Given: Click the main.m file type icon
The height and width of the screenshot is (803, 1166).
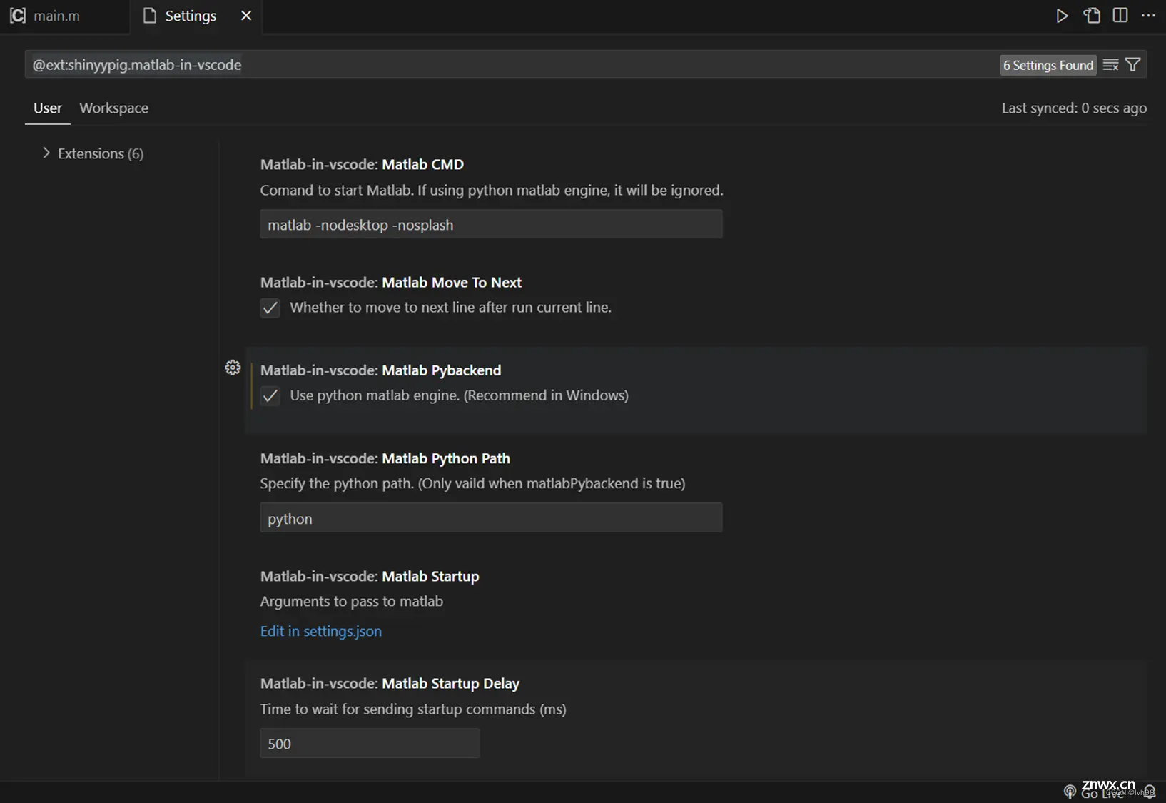Looking at the screenshot, I should (18, 16).
